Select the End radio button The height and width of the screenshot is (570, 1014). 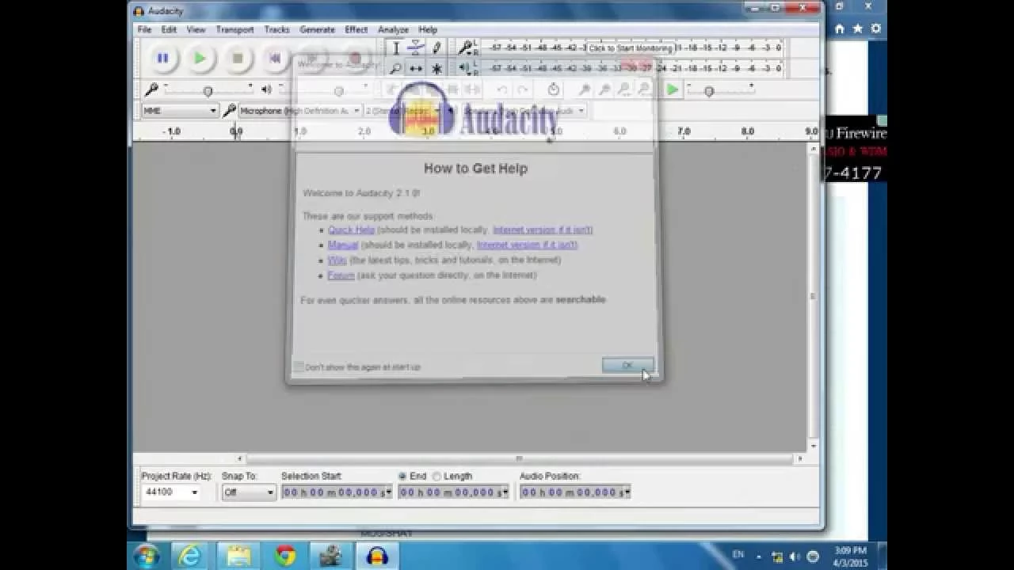click(402, 477)
